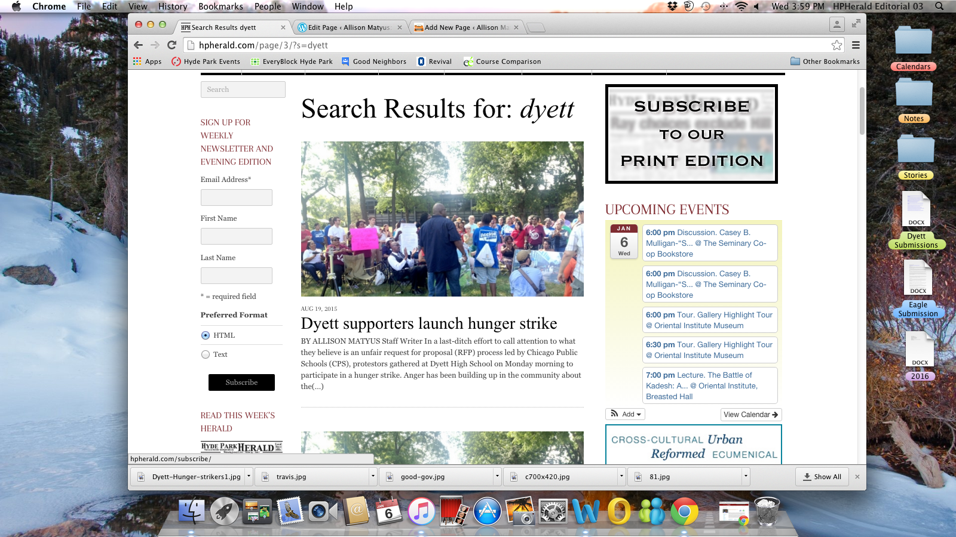
Task: Select the HTML preferred format option
Action: [x=206, y=335]
